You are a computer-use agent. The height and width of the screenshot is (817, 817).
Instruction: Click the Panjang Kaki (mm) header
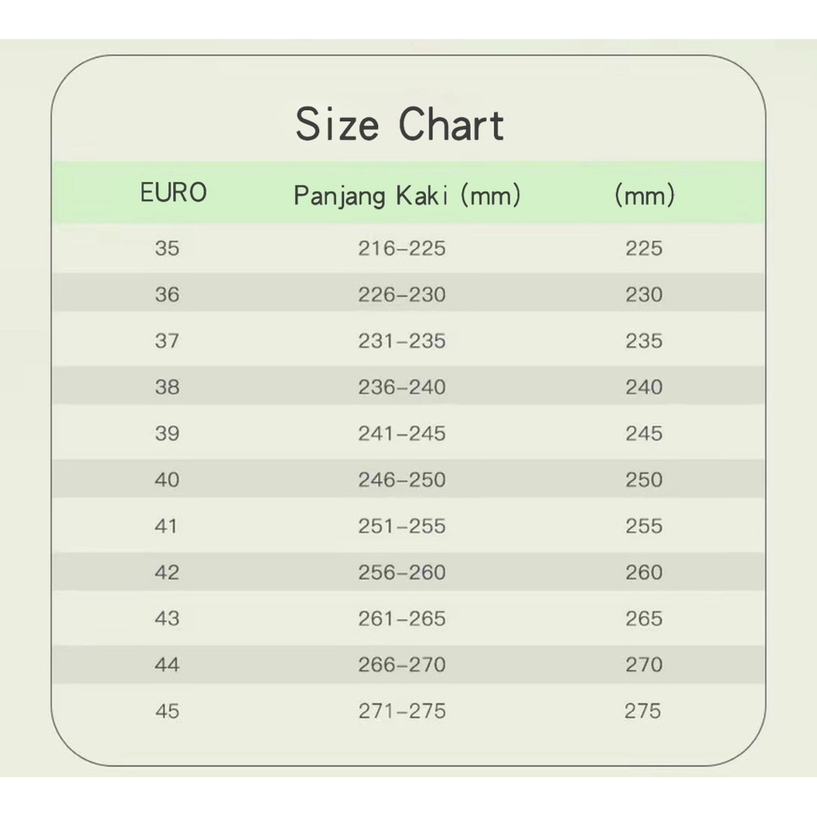(407, 195)
